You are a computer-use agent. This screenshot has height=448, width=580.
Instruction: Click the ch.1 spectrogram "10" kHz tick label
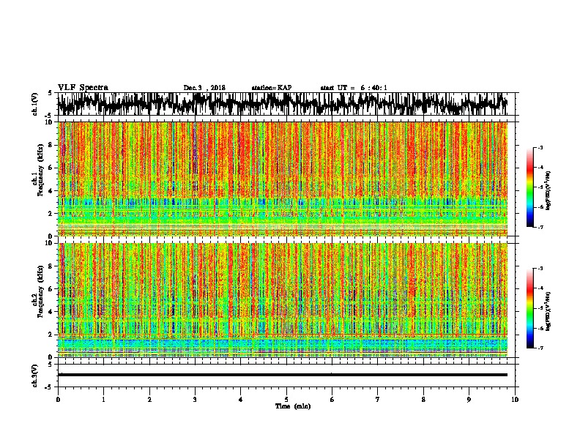(49, 122)
